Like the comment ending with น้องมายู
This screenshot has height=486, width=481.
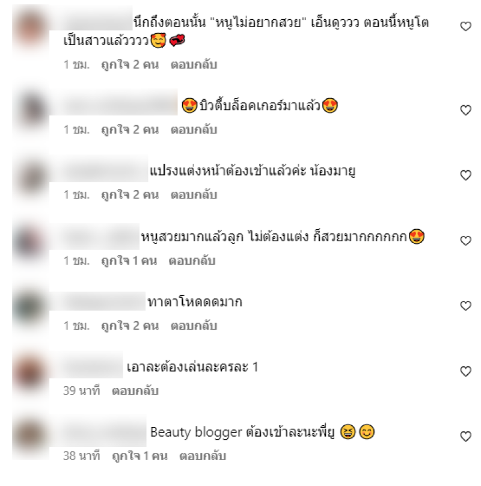(465, 175)
